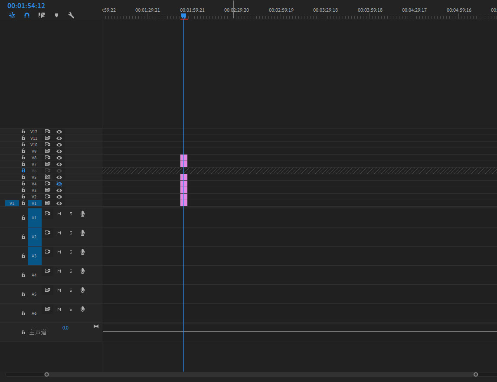Mute audio track A2
The height and width of the screenshot is (382, 497).
coord(59,233)
